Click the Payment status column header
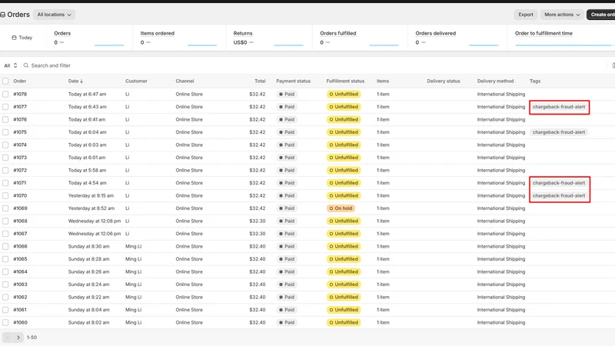 [x=294, y=82]
